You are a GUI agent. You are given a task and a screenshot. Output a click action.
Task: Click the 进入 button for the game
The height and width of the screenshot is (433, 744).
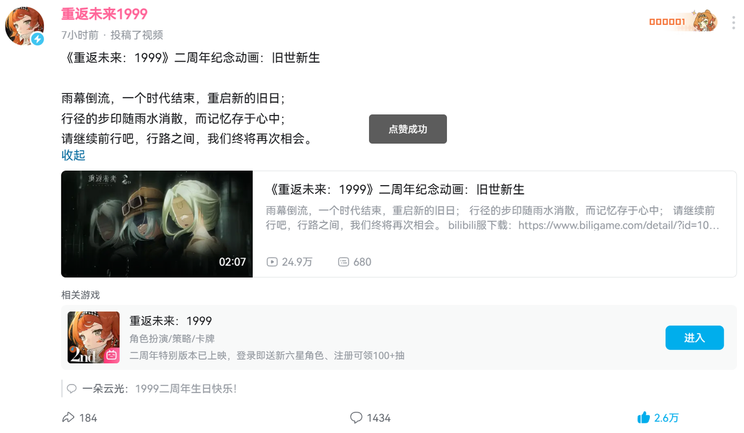695,338
